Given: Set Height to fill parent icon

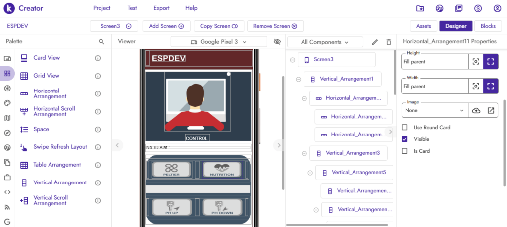Looking at the screenshot, I should 491,62.
